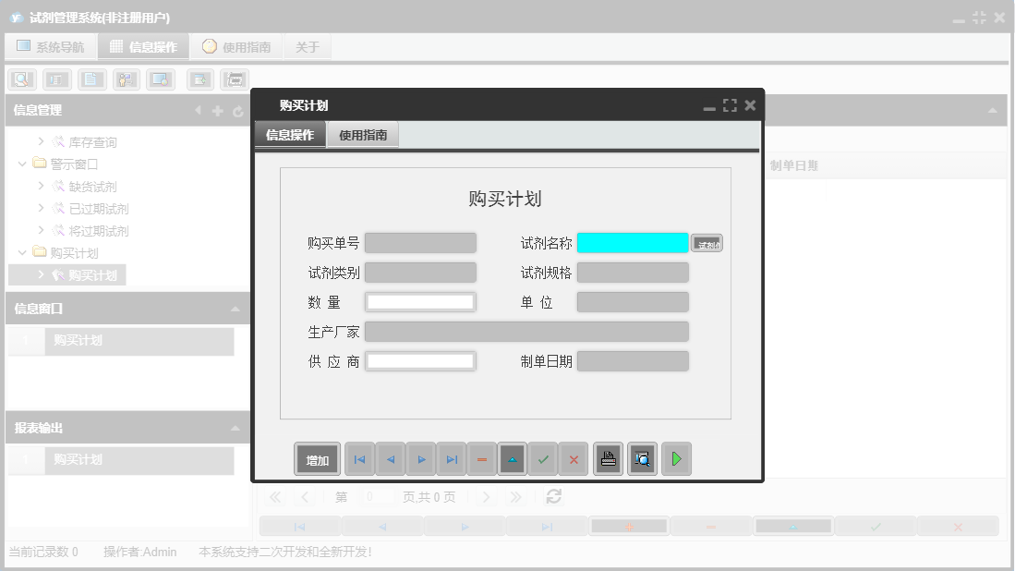Image resolution: width=1015 pixels, height=571 pixels.
Task: Click the green run arrow icon
Action: point(676,458)
